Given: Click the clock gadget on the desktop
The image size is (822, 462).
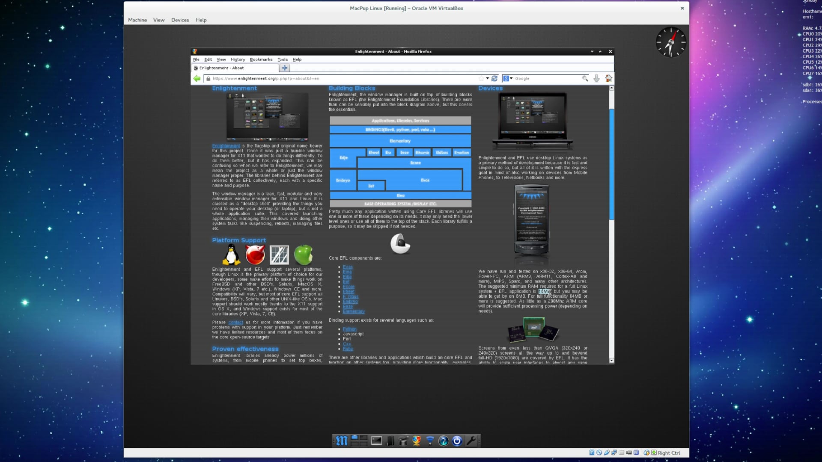Looking at the screenshot, I should pos(671,42).
